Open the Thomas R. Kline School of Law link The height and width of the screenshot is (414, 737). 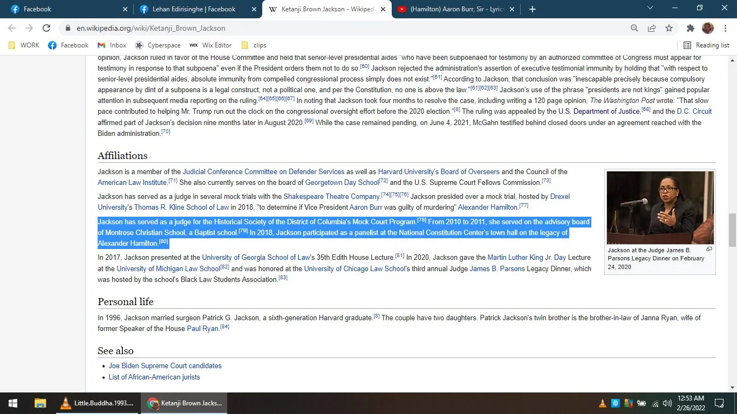tap(181, 208)
